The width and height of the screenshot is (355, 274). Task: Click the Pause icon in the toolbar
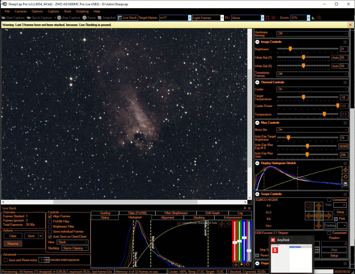tap(85, 18)
